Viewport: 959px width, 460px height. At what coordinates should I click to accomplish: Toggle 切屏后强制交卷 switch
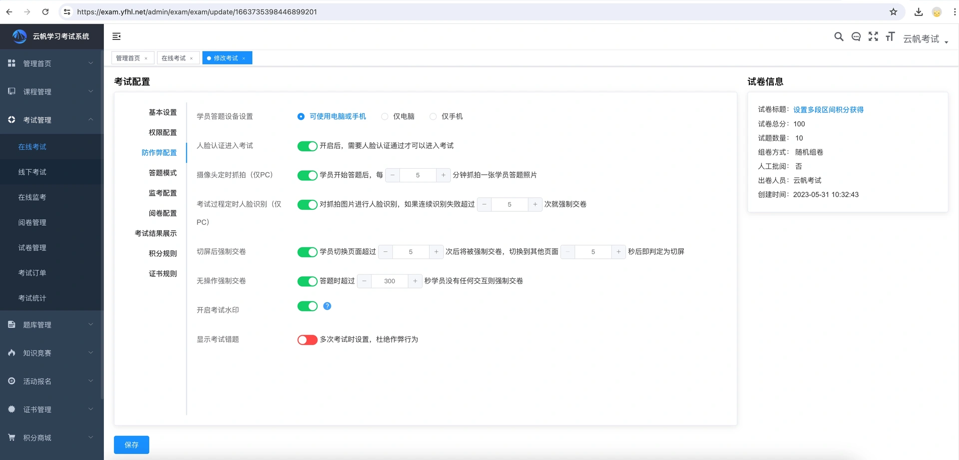point(307,252)
